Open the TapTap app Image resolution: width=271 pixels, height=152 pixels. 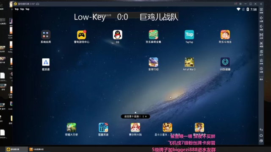click(x=189, y=35)
